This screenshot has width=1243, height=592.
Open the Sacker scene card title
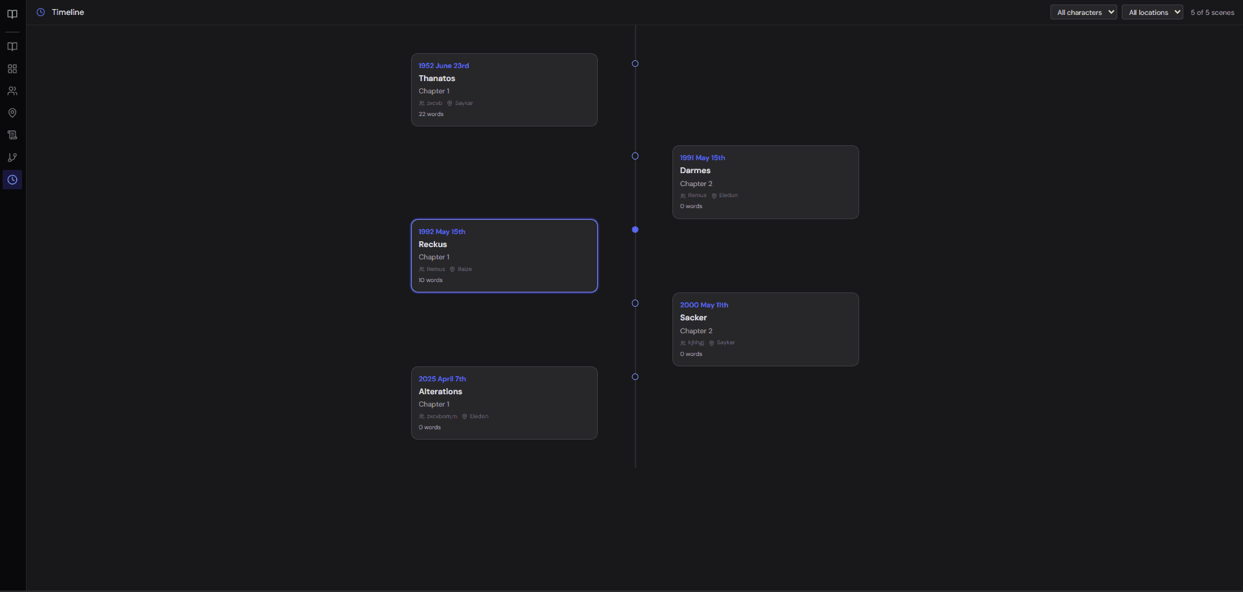click(693, 318)
